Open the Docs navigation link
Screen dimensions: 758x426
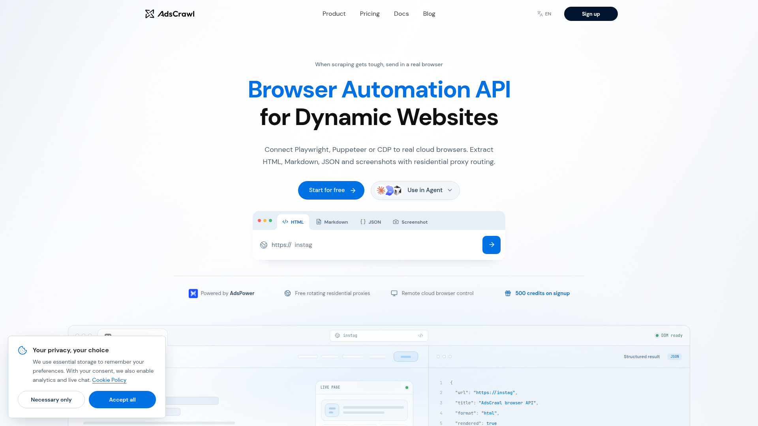(x=401, y=14)
